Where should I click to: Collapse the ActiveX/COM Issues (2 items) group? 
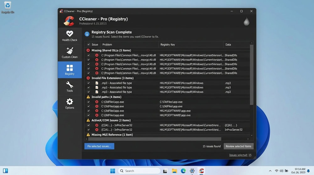click(111, 120)
